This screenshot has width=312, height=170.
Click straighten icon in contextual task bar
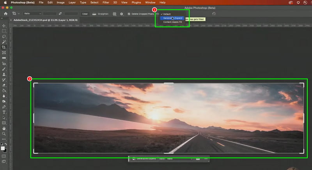[x=198, y=159]
